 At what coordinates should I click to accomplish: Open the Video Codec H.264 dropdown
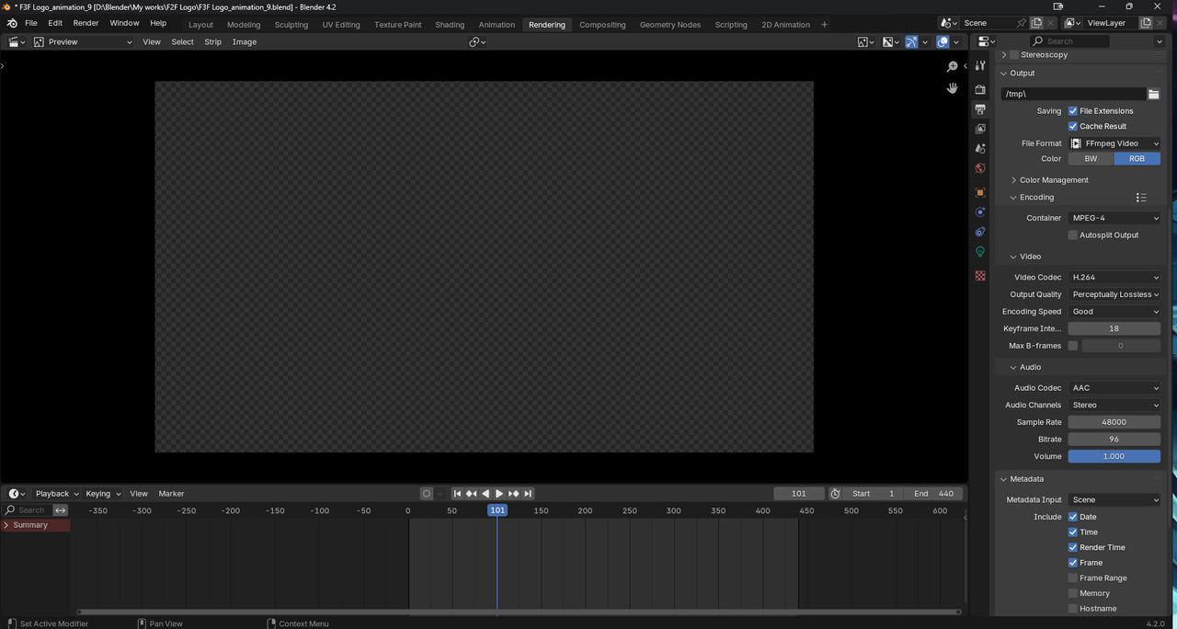pyautogui.click(x=1114, y=277)
